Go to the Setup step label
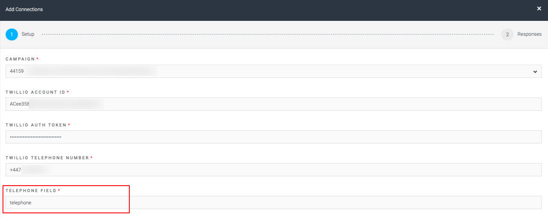The image size is (548, 218). [28, 34]
